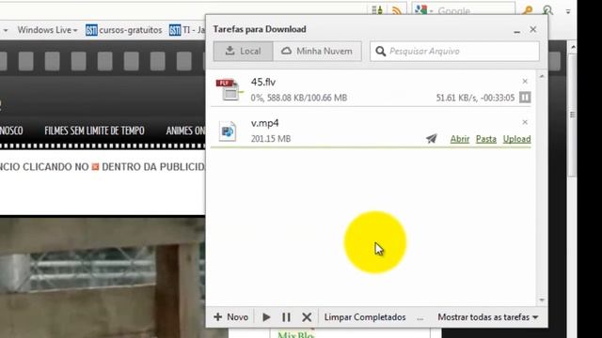Open the Minha Nuvem cloud tab

click(x=317, y=51)
